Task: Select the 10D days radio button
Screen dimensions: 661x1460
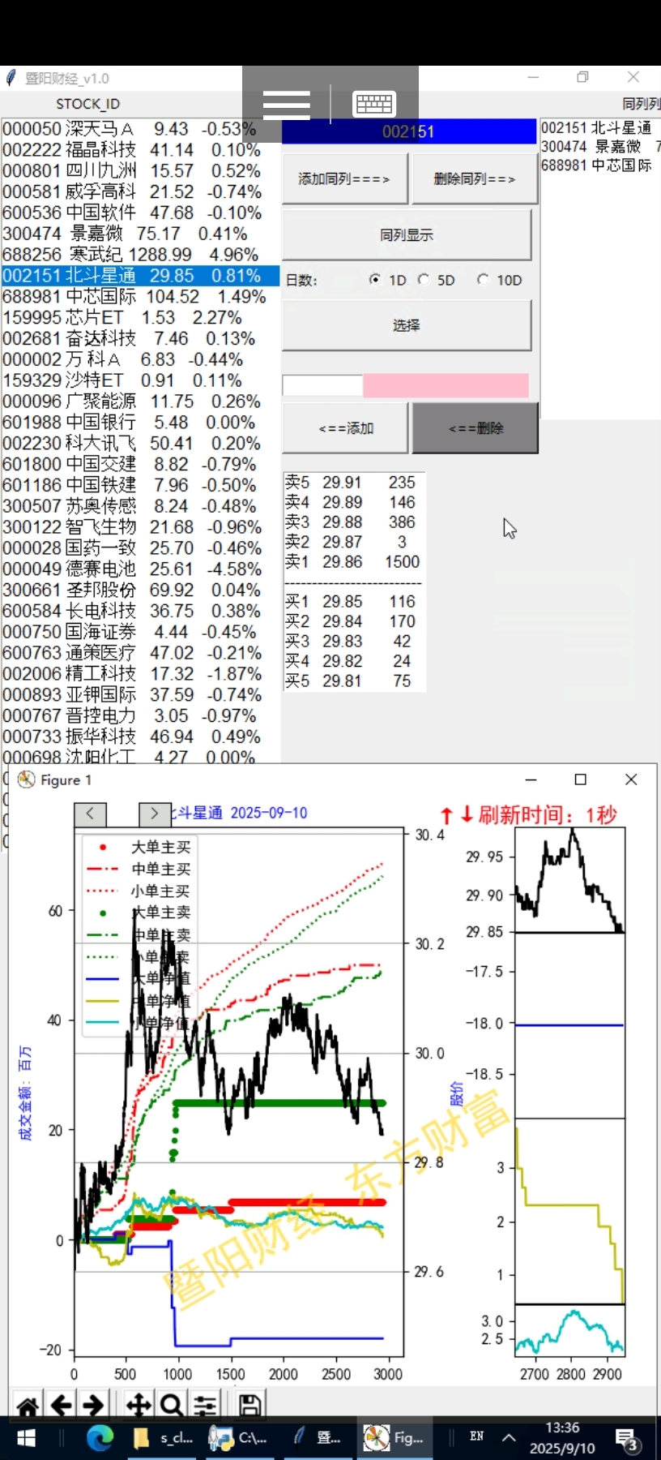Action: click(483, 279)
